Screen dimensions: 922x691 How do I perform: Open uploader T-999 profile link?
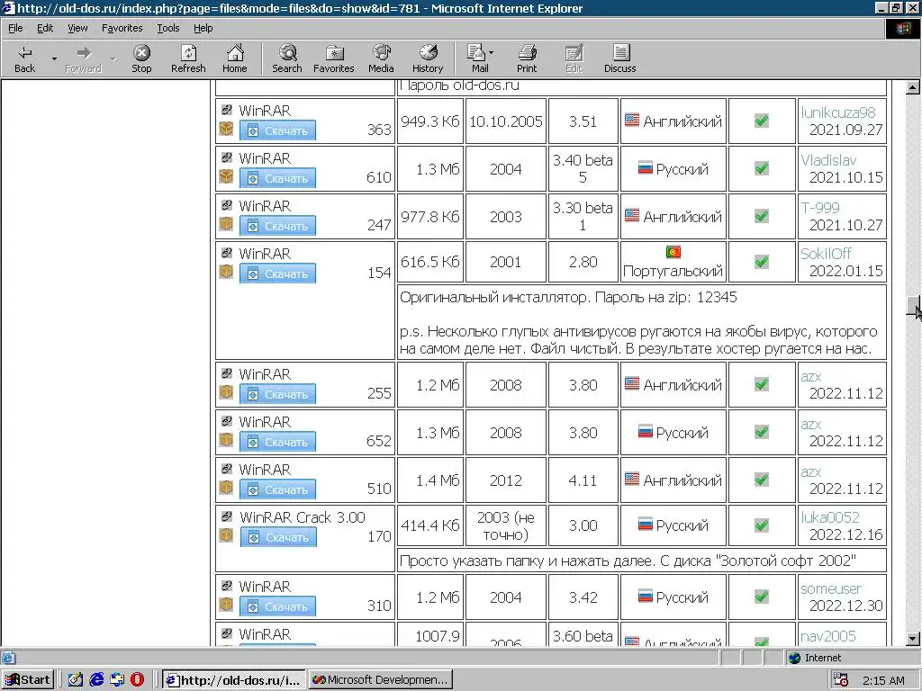pyautogui.click(x=819, y=208)
